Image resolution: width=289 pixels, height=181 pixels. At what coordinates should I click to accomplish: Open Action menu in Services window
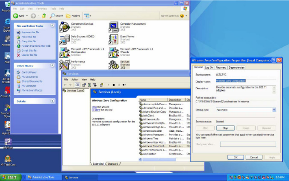click(x=75, y=79)
